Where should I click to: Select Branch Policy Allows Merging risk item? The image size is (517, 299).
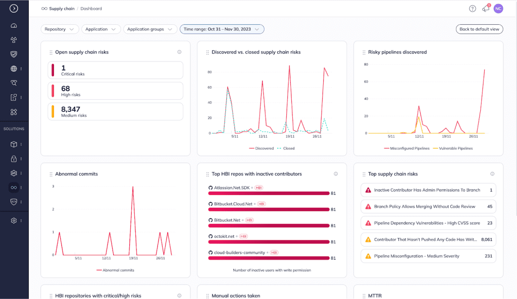pos(428,207)
